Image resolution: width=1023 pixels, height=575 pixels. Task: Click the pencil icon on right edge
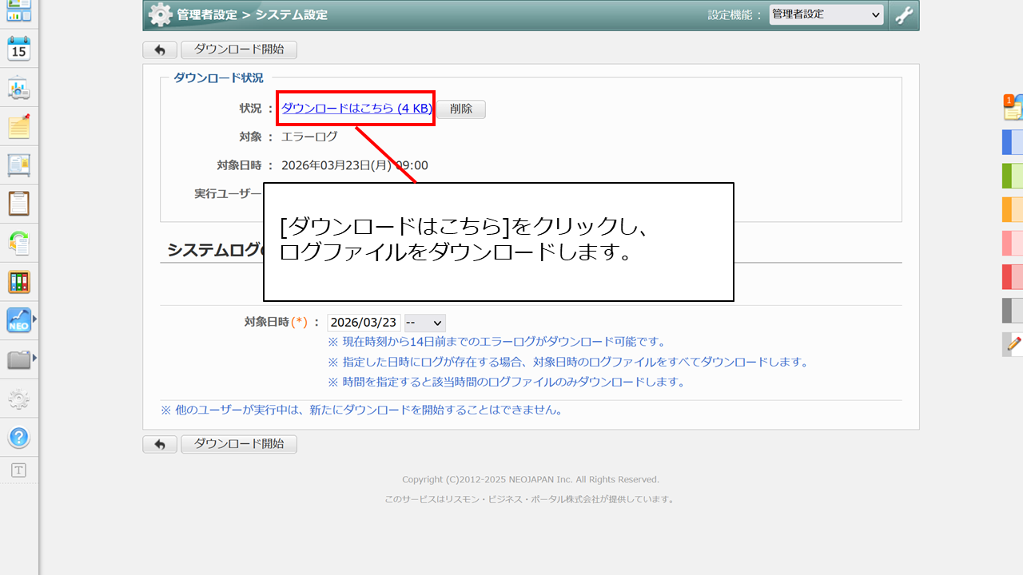[x=1013, y=344]
